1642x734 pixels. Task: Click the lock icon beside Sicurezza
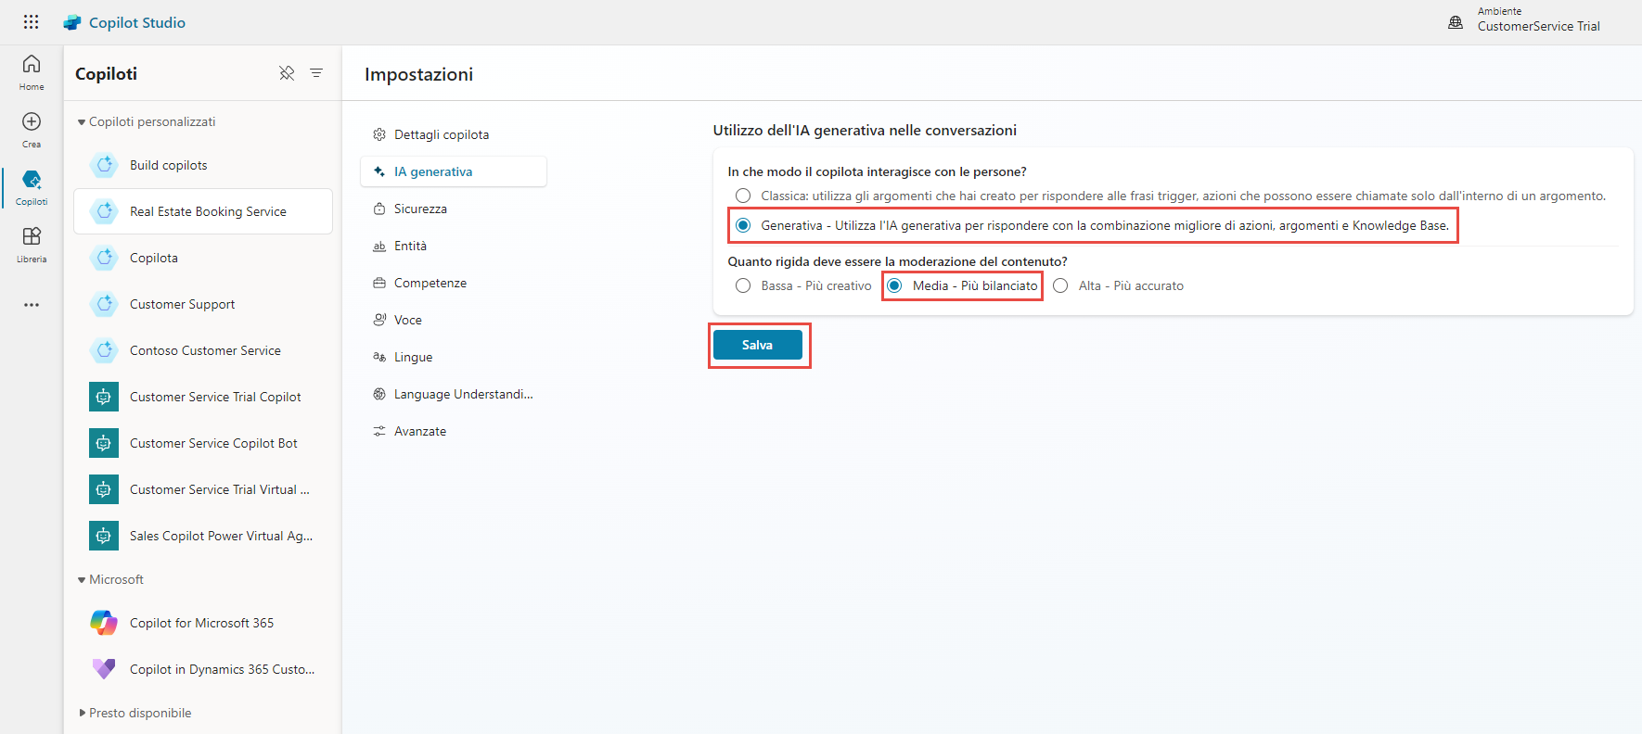[379, 209]
